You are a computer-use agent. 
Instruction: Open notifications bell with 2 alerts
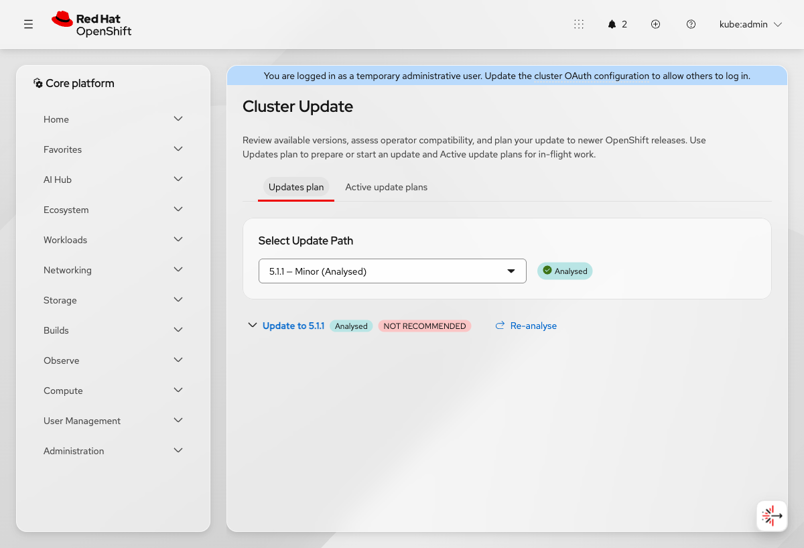pyautogui.click(x=618, y=24)
